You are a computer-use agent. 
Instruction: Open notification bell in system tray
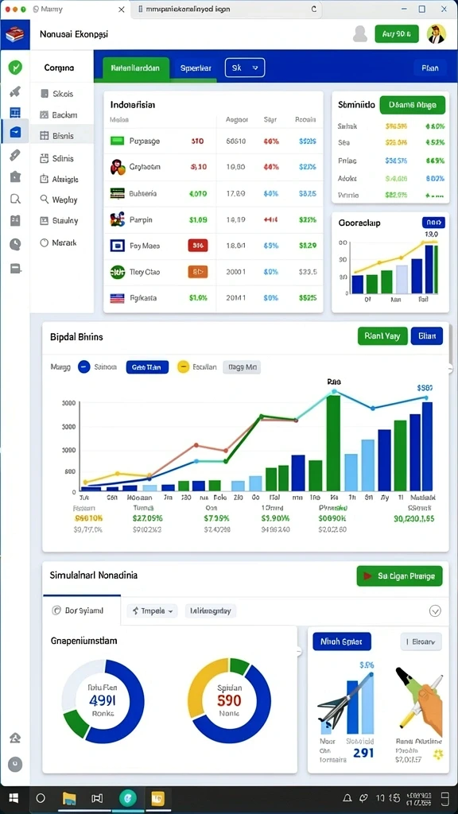348,798
